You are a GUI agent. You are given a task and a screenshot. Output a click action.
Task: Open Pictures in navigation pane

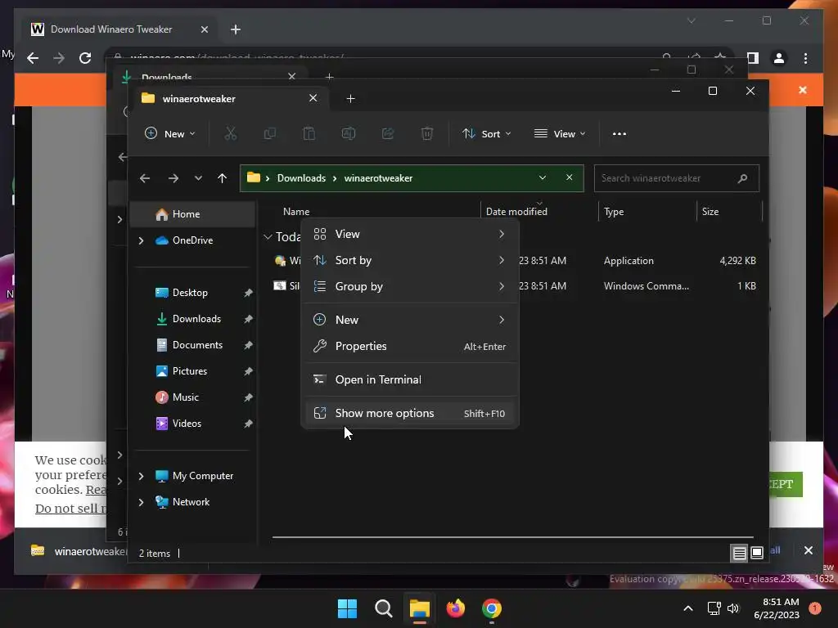click(193, 371)
